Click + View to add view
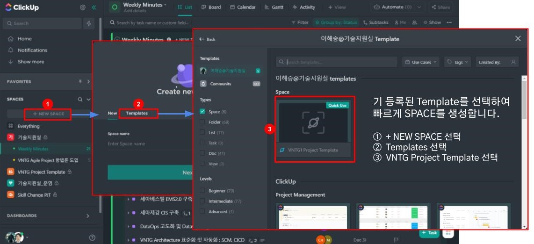The image size is (534, 244). tap(337, 7)
